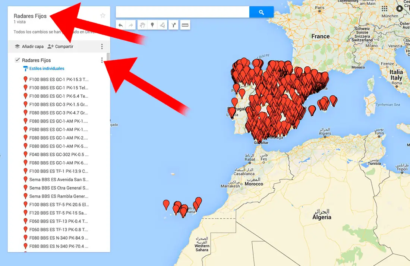Uncheck the Radares Fijos layer checkbox
The width and height of the screenshot is (410, 266).
16,60
